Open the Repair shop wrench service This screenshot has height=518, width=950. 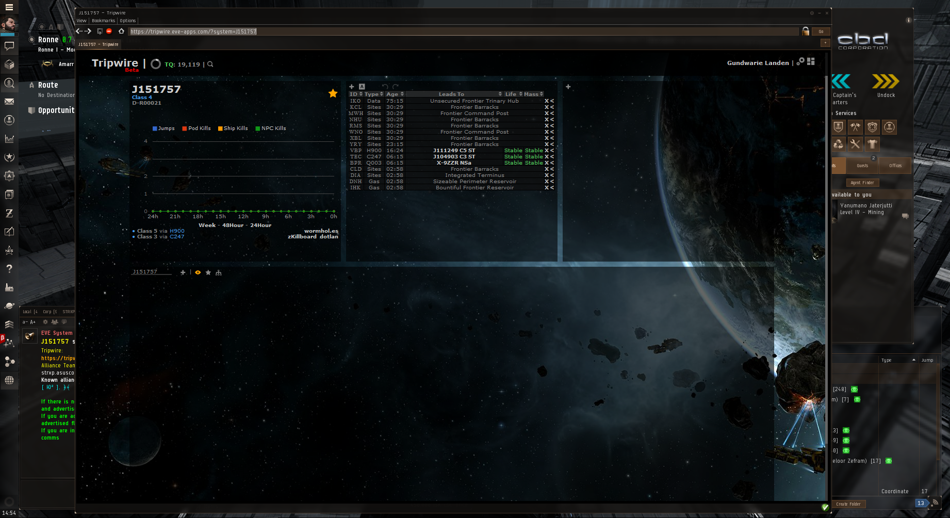(855, 144)
